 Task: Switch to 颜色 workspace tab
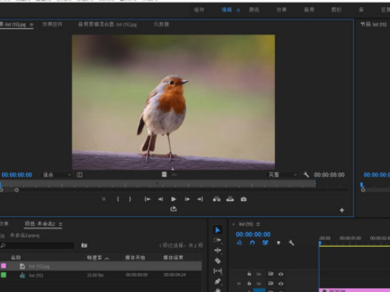(x=254, y=10)
